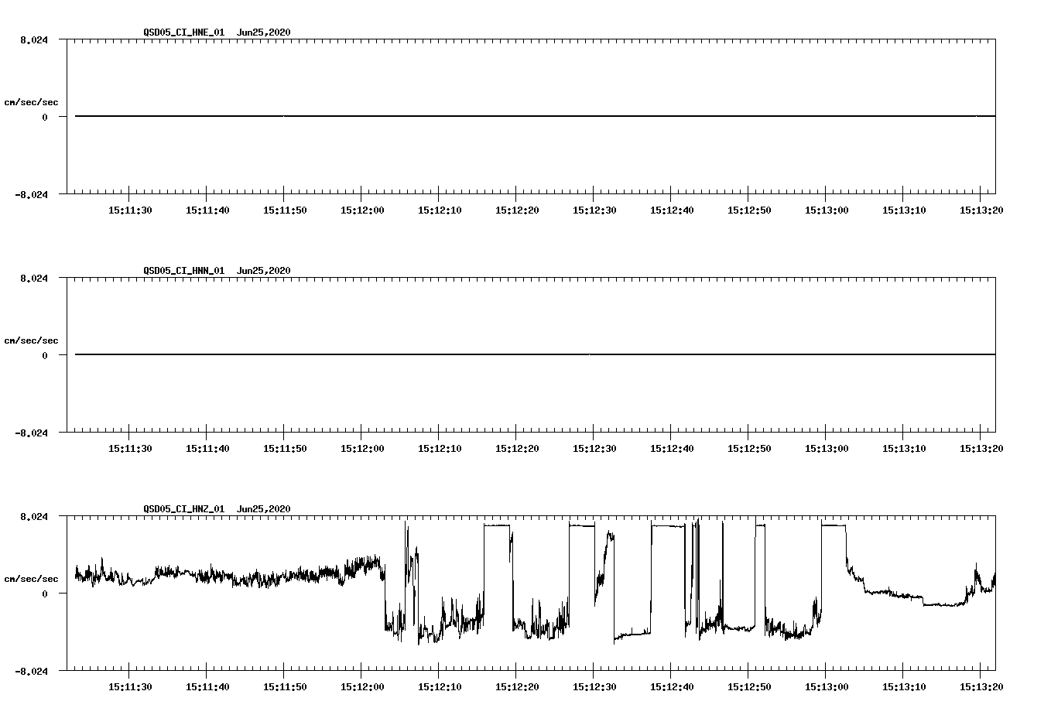Click 15:11:50 time label under HNN plot
1051x715 pixels.
point(285,449)
